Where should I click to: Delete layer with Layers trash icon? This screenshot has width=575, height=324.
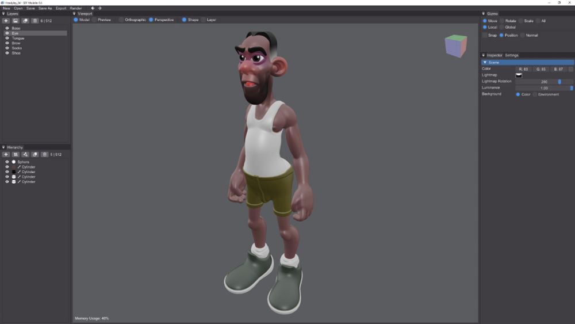click(35, 21)
